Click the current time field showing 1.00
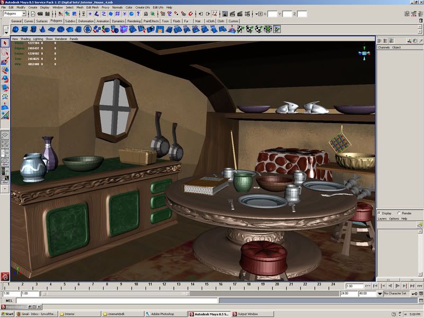This screenshot has height=318, width=424. [x=354, y=286]
